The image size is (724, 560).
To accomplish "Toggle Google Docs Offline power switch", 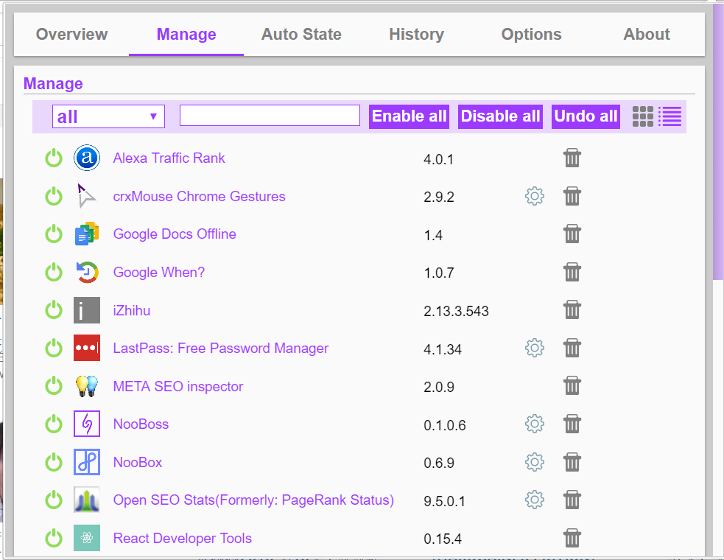I will point(54,234).
